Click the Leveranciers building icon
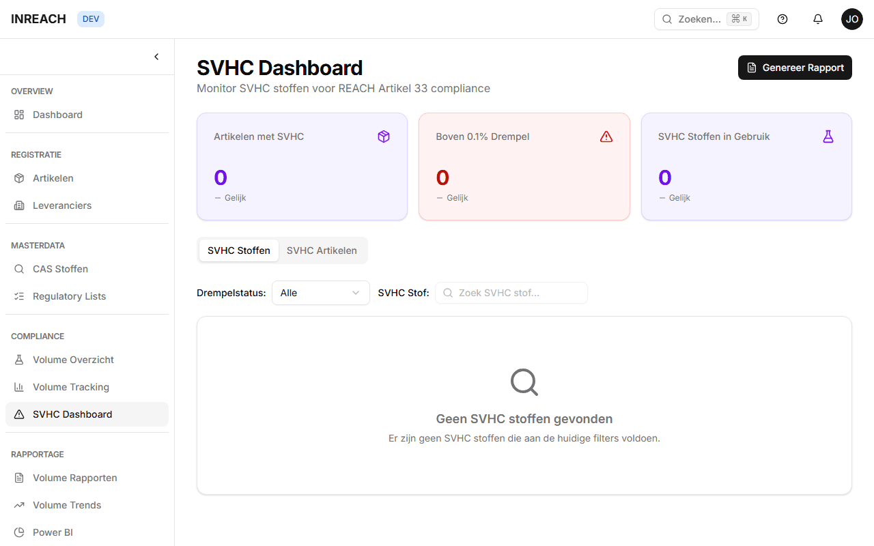The height and width of the screenshot is (546, 874). 19,205
